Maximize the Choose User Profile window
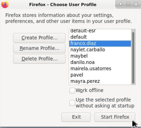Screen dimensions: 141x128 click(x=128, y=4)
